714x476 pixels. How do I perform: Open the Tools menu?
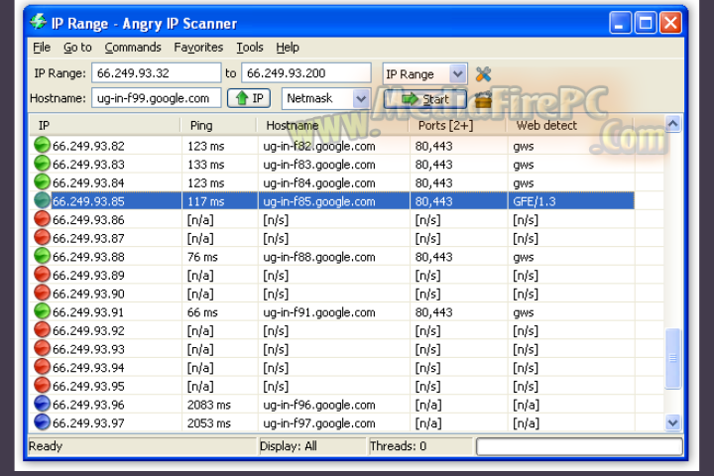(250, 48)
